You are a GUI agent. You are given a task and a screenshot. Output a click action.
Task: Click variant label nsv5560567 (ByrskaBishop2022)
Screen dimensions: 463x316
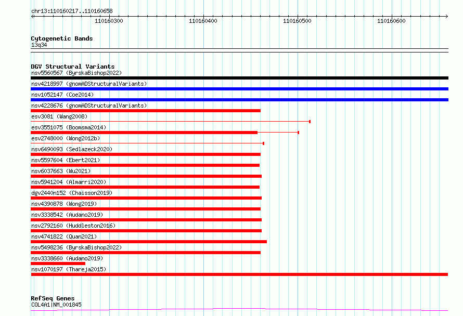[76, 73]
